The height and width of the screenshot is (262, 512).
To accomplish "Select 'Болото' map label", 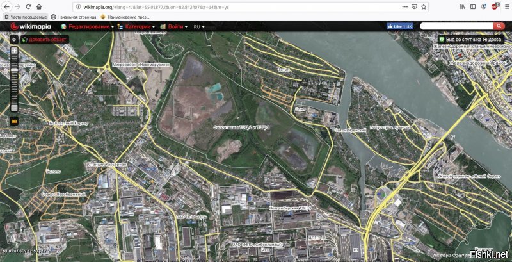I will [x=53, y=171].
